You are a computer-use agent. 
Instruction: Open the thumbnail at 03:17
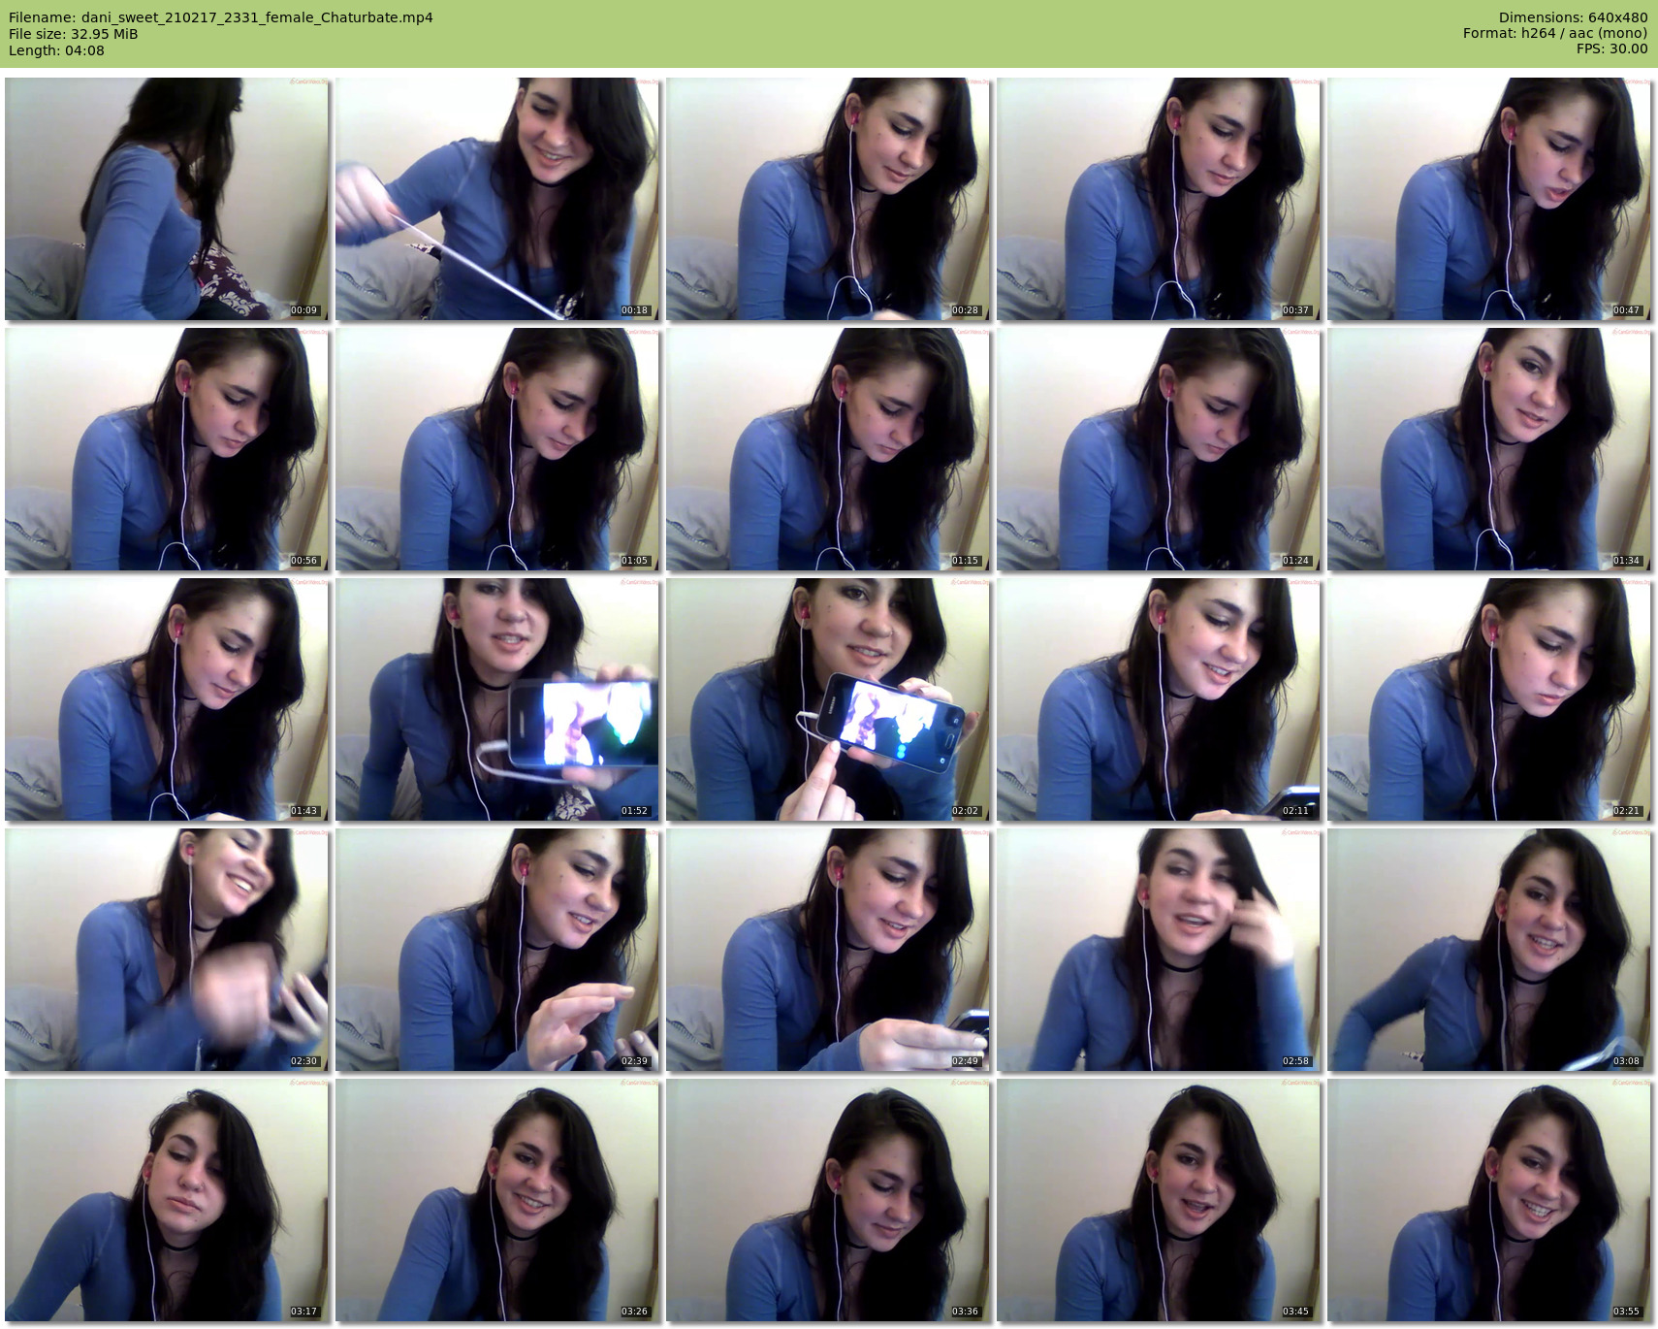[x=167, y=1200]
